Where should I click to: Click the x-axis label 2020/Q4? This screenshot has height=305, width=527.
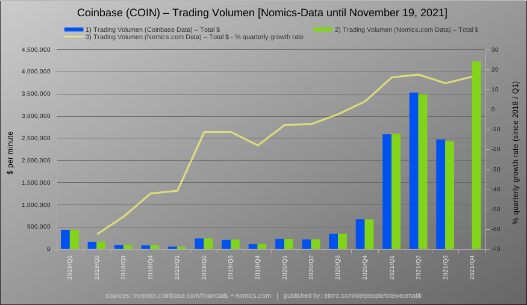[x=364, y=268]
